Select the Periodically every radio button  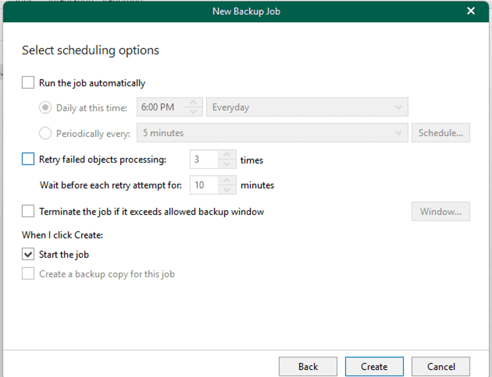[x=46, y=133]
